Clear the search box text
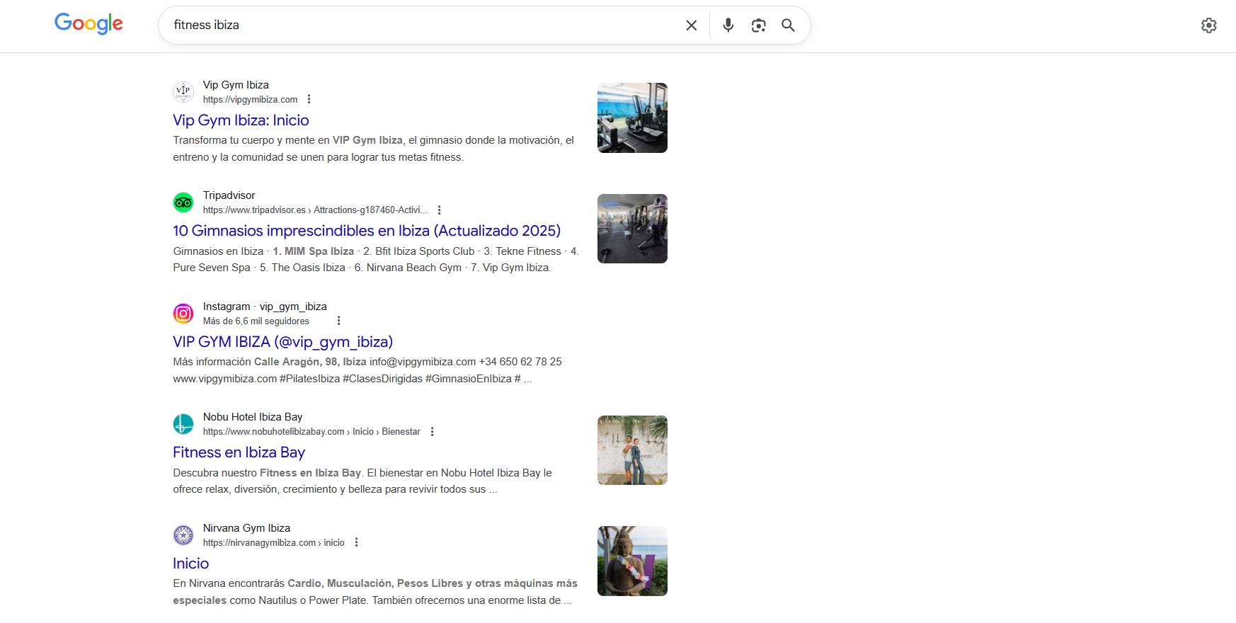This screenshot has width=1236, height=623. point(691,25)
